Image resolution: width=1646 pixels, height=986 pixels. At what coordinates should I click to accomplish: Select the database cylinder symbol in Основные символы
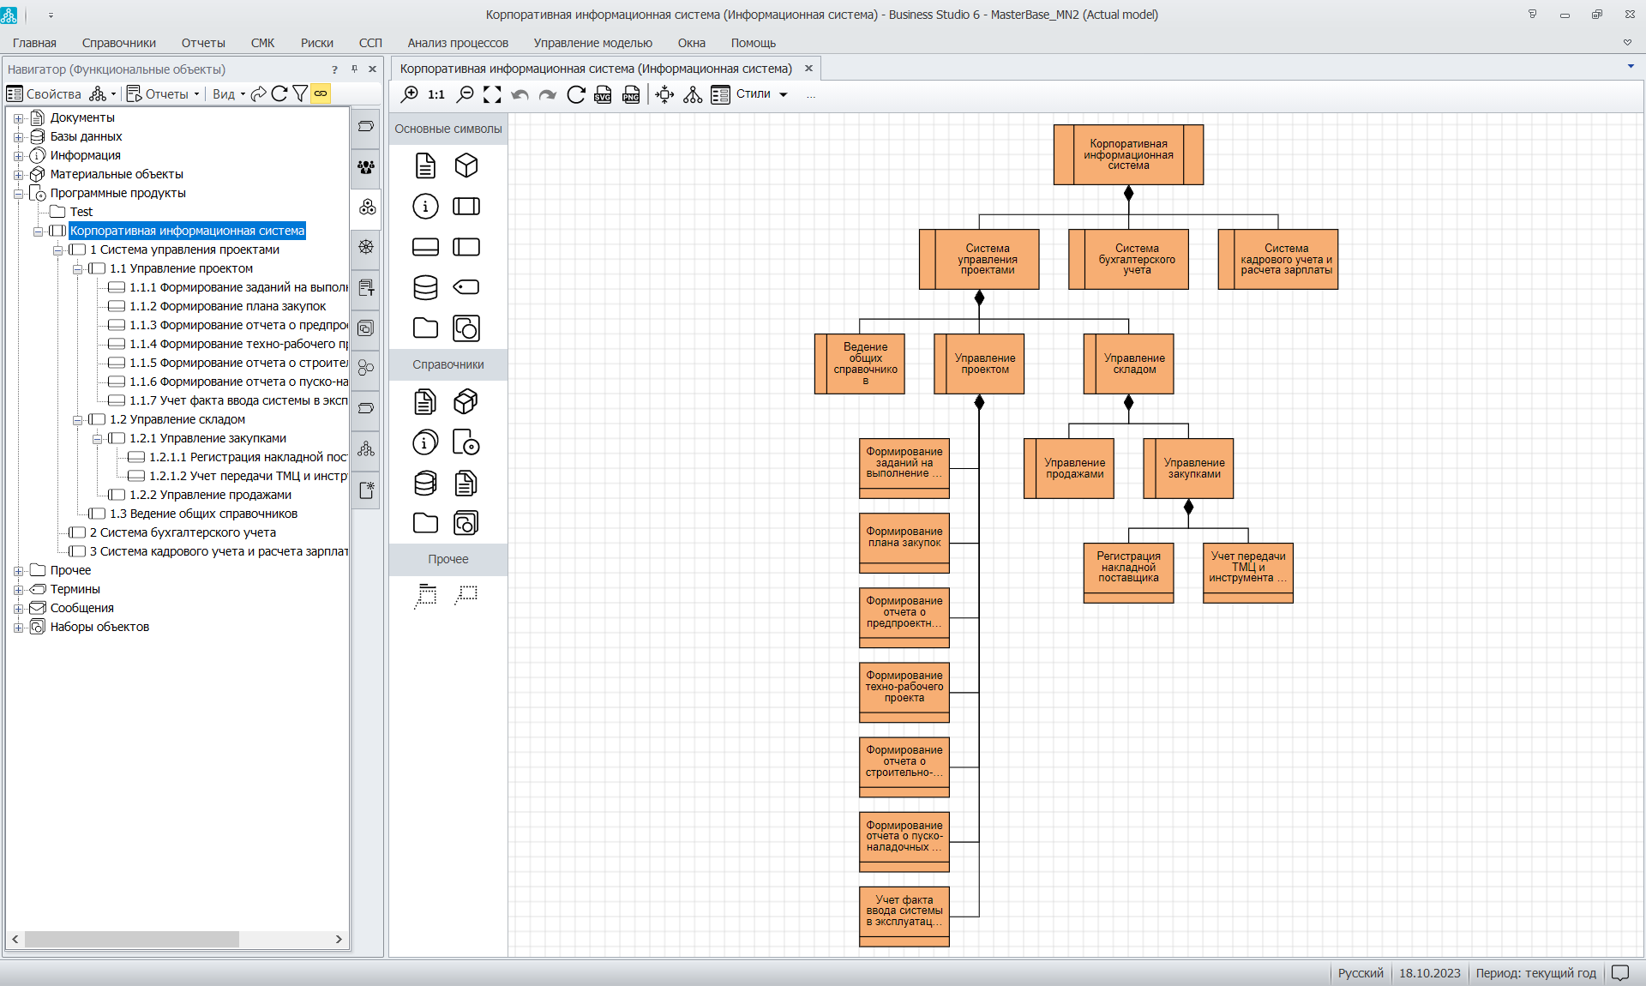point(425,287)
